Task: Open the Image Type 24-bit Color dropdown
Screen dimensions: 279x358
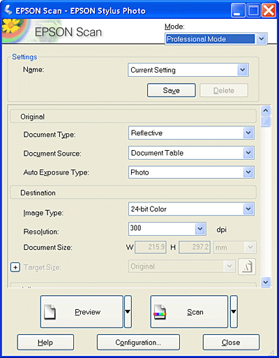Action: coord(191,209)
